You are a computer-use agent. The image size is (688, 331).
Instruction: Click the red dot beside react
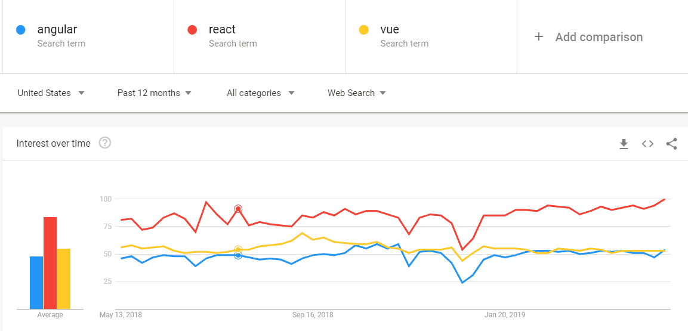[192, 30]
